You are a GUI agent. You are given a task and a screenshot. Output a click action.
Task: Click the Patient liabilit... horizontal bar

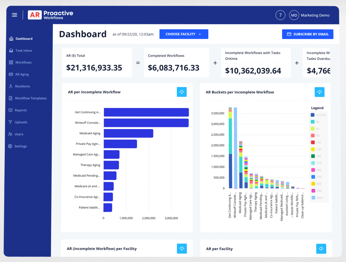pyautogui.click(x=108, y=208)
